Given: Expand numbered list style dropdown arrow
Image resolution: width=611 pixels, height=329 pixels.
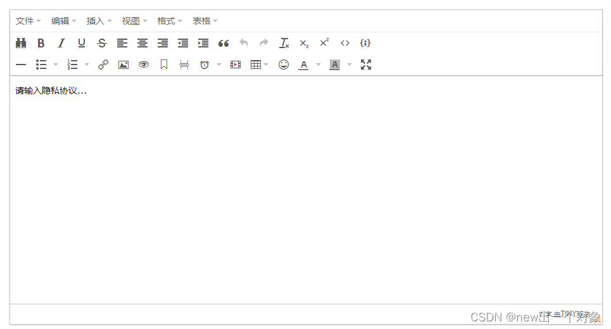Looking at the screenshot, I should coord(87,65).
